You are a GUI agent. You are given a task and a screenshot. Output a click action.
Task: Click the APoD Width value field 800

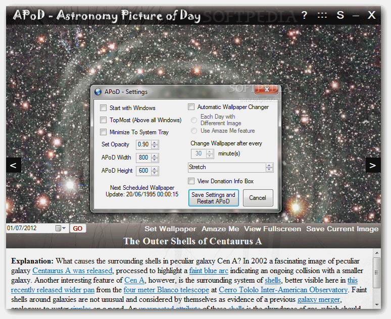pos(143,158)
